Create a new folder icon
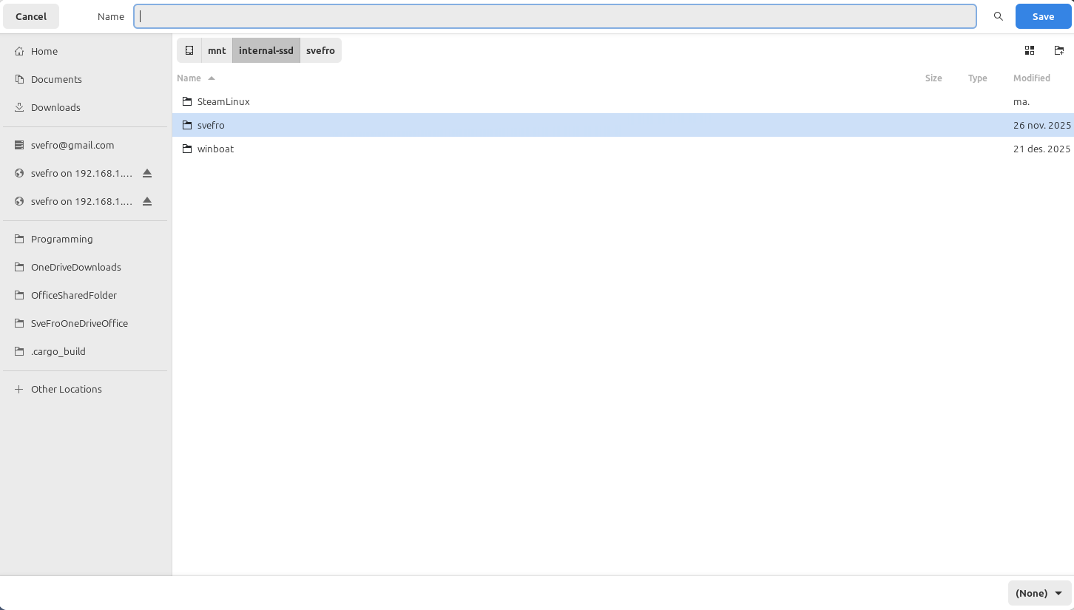1074x610 pixels. point(1059,50)
